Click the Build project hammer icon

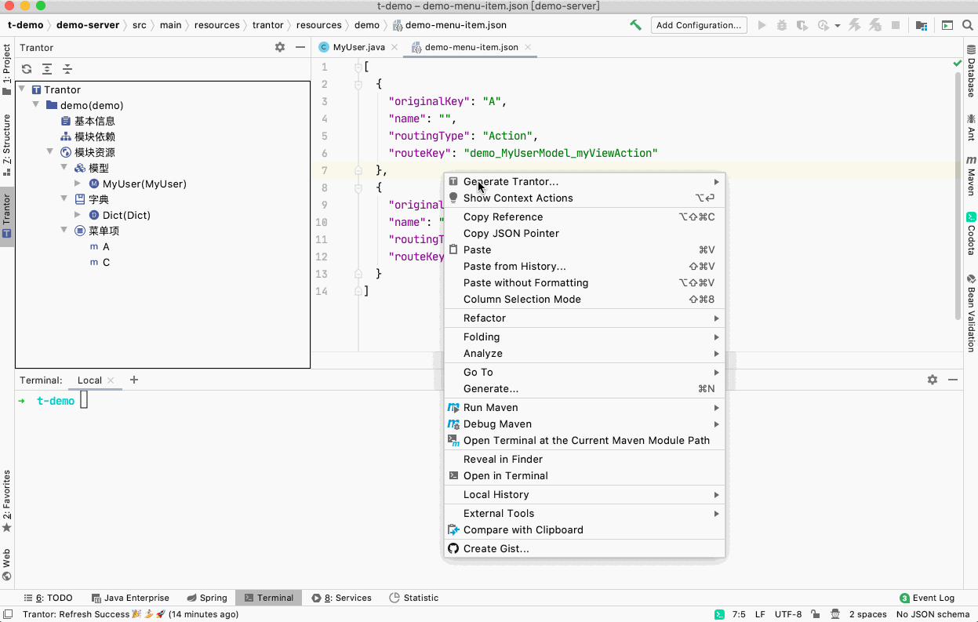[x=636, y=25]
